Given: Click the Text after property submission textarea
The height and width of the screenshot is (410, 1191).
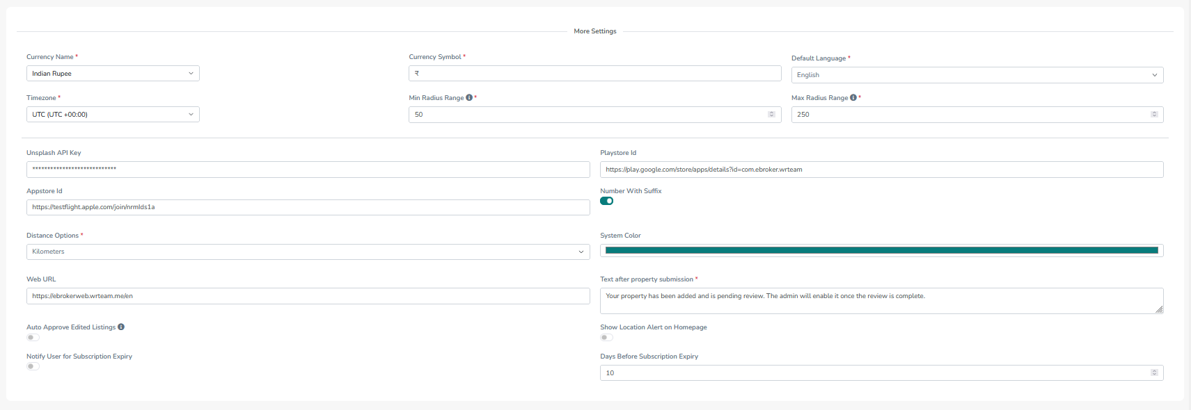Looking at the screenshot, I should [881, 301].
